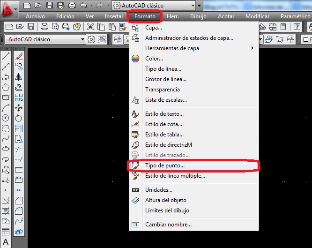
Task: Select the Erase modify tool
Action: point(19,56)
